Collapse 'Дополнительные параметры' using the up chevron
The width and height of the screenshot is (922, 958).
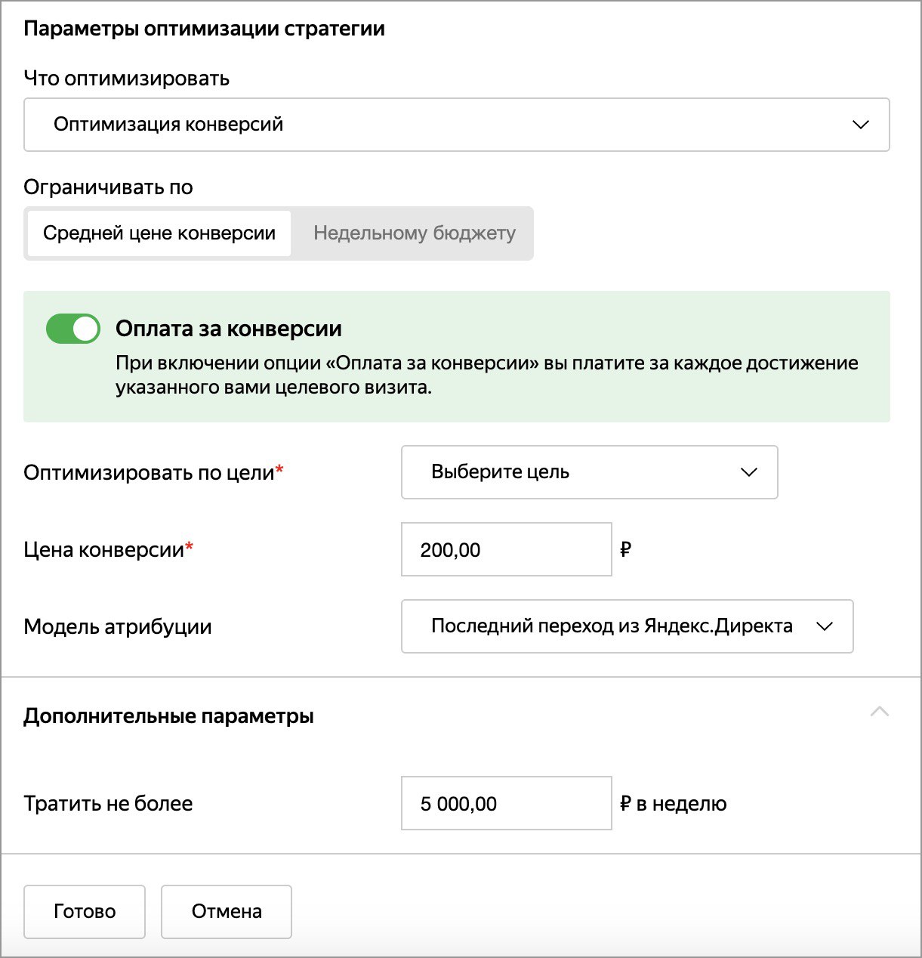pos(879,712)
